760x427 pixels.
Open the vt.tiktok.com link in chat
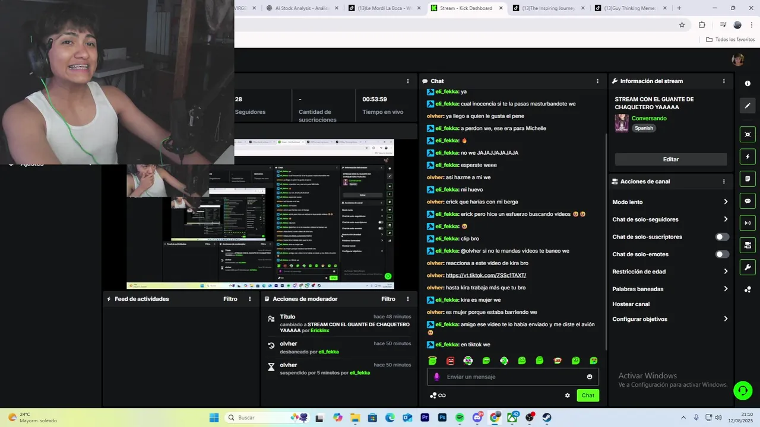click(x=486, y=275)
